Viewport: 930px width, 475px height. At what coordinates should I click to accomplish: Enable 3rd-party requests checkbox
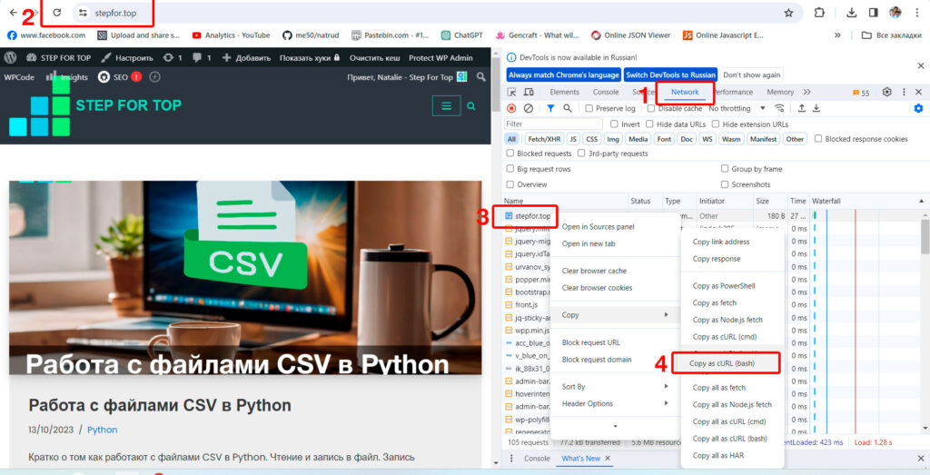(x=581, y=153)
